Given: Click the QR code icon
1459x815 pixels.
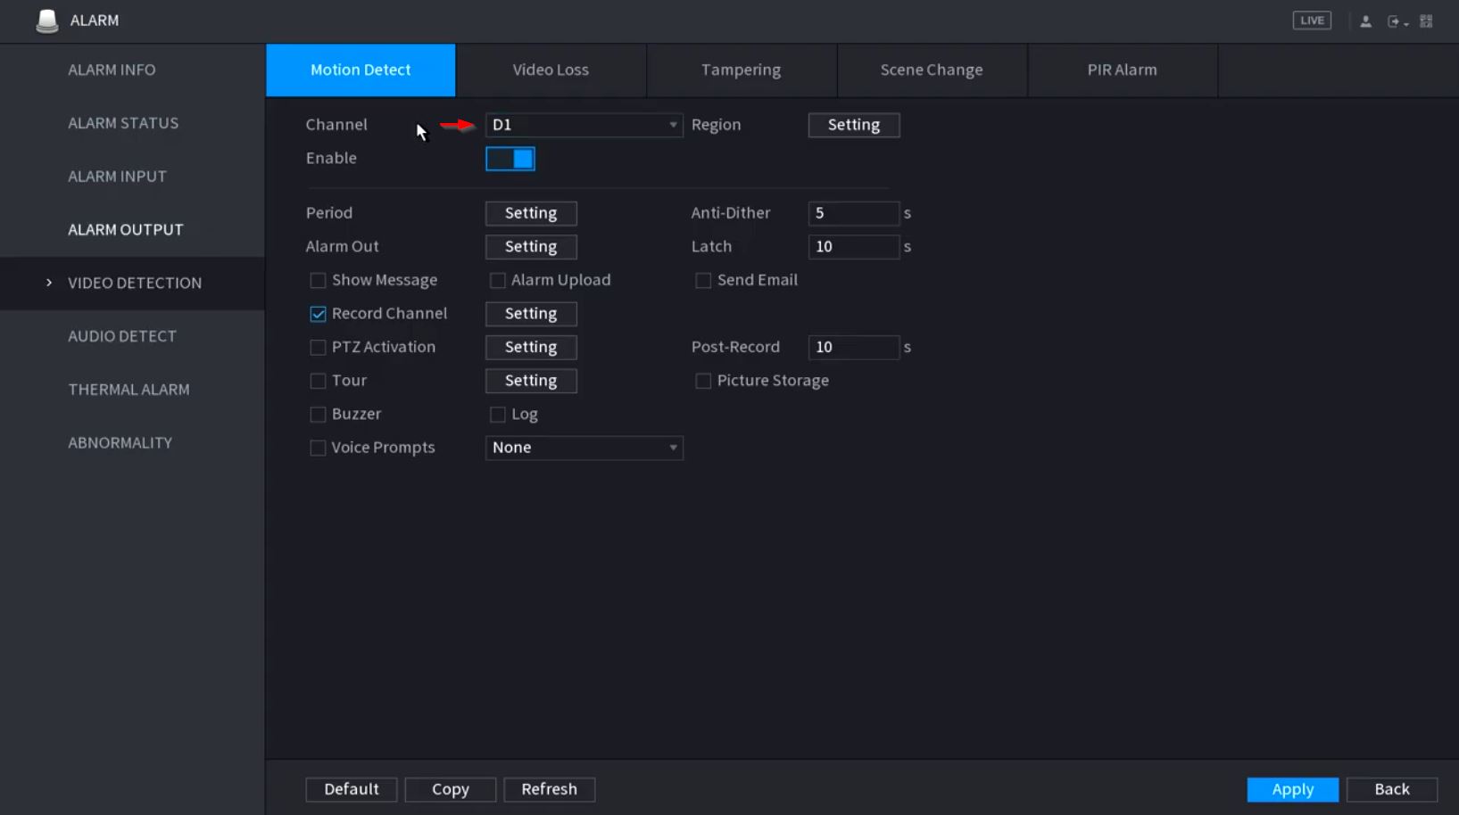Looking at the screenshot, I should click(1426, 21).
